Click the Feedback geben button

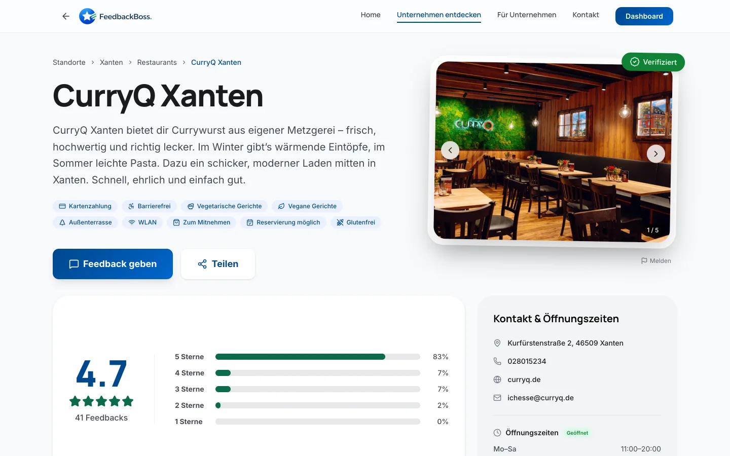(113, 264)
